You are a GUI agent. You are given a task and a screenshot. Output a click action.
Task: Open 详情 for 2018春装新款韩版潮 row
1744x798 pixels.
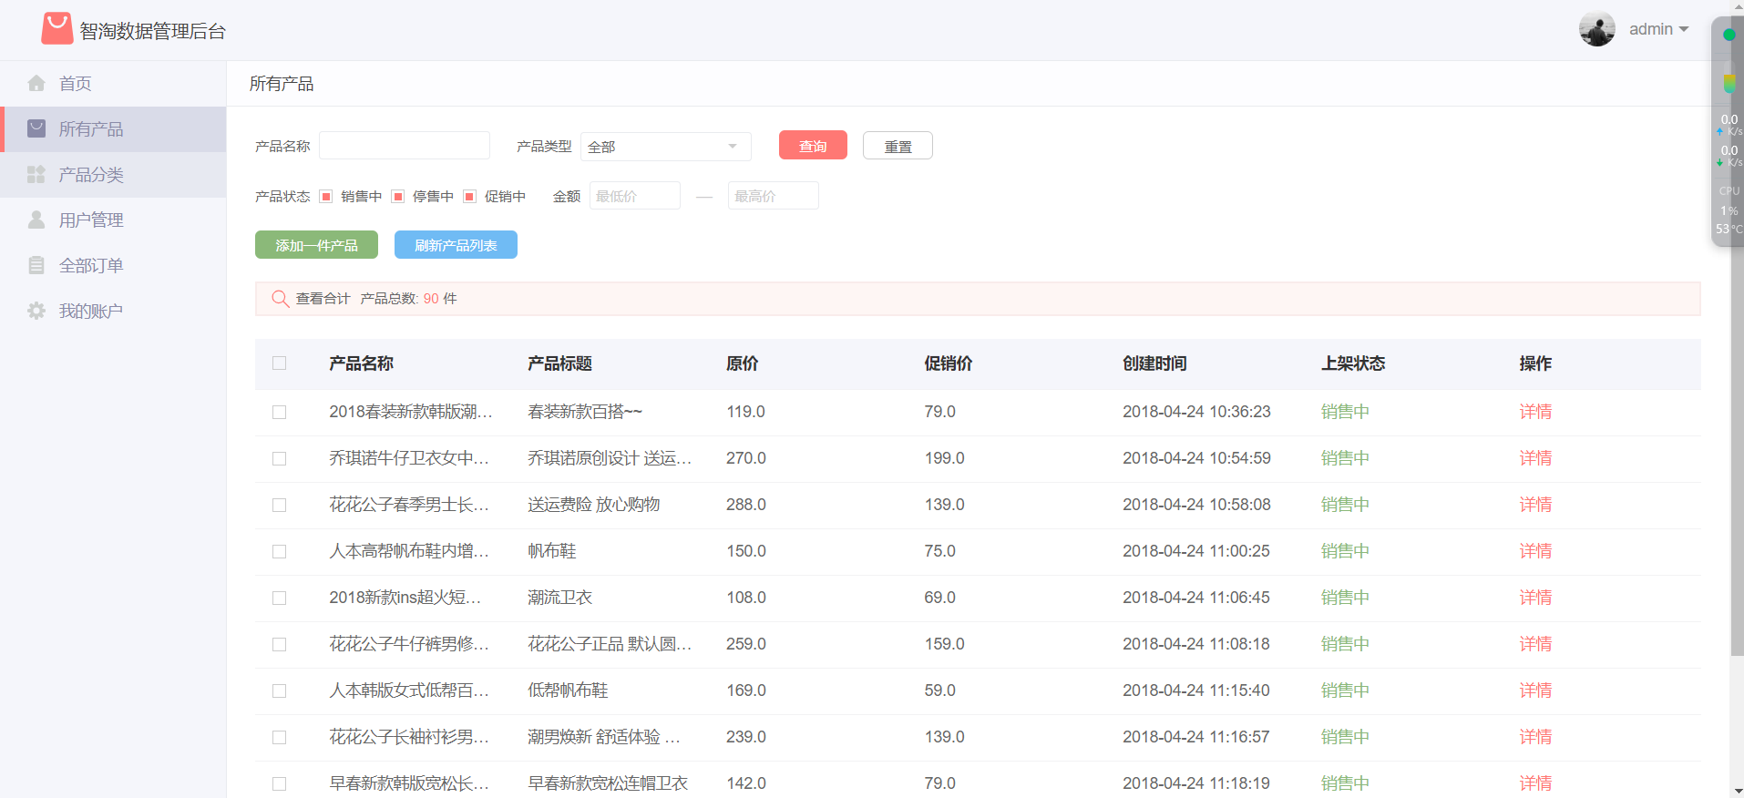coord(1535,412)
